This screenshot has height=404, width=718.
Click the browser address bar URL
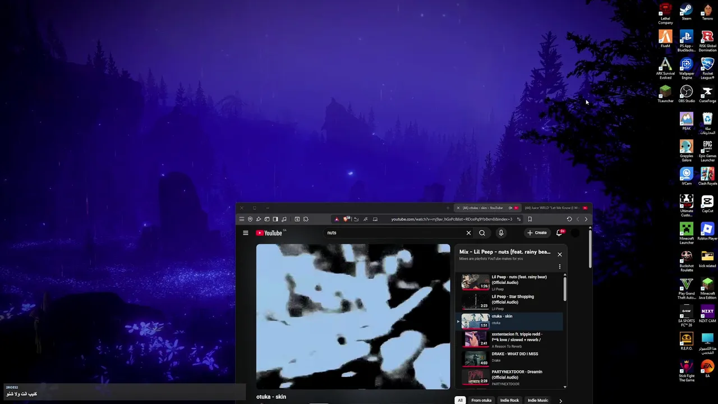point(452,219)
